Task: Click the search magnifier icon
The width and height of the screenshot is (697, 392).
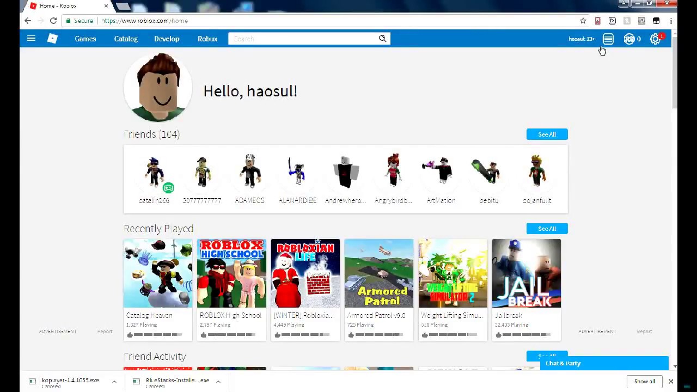Action: point(383,39)
